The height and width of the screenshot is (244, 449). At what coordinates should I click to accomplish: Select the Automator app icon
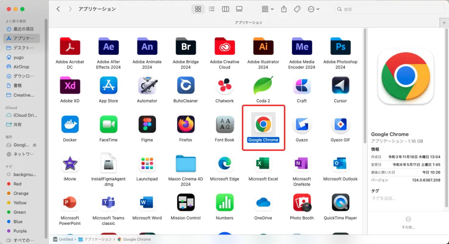point(147,85)
